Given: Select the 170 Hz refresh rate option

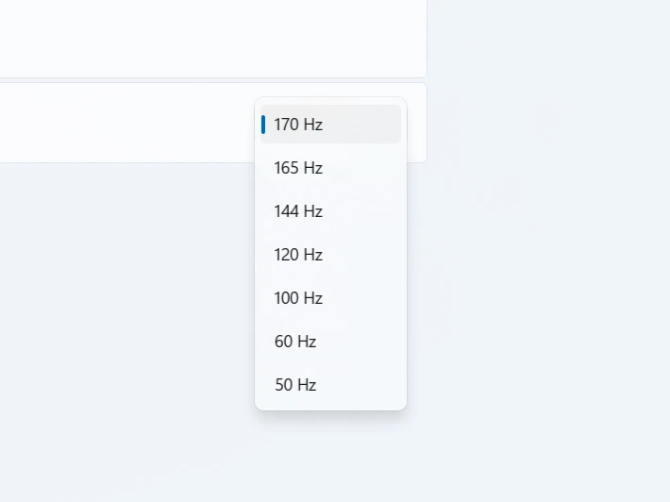Looking at the screenshot, I should (x=330, y=124).
